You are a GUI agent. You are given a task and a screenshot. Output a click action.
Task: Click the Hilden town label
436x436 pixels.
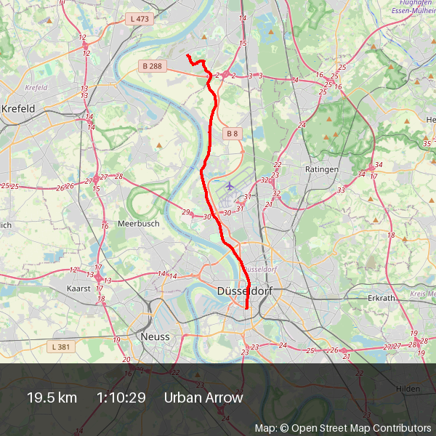(408, 389)
